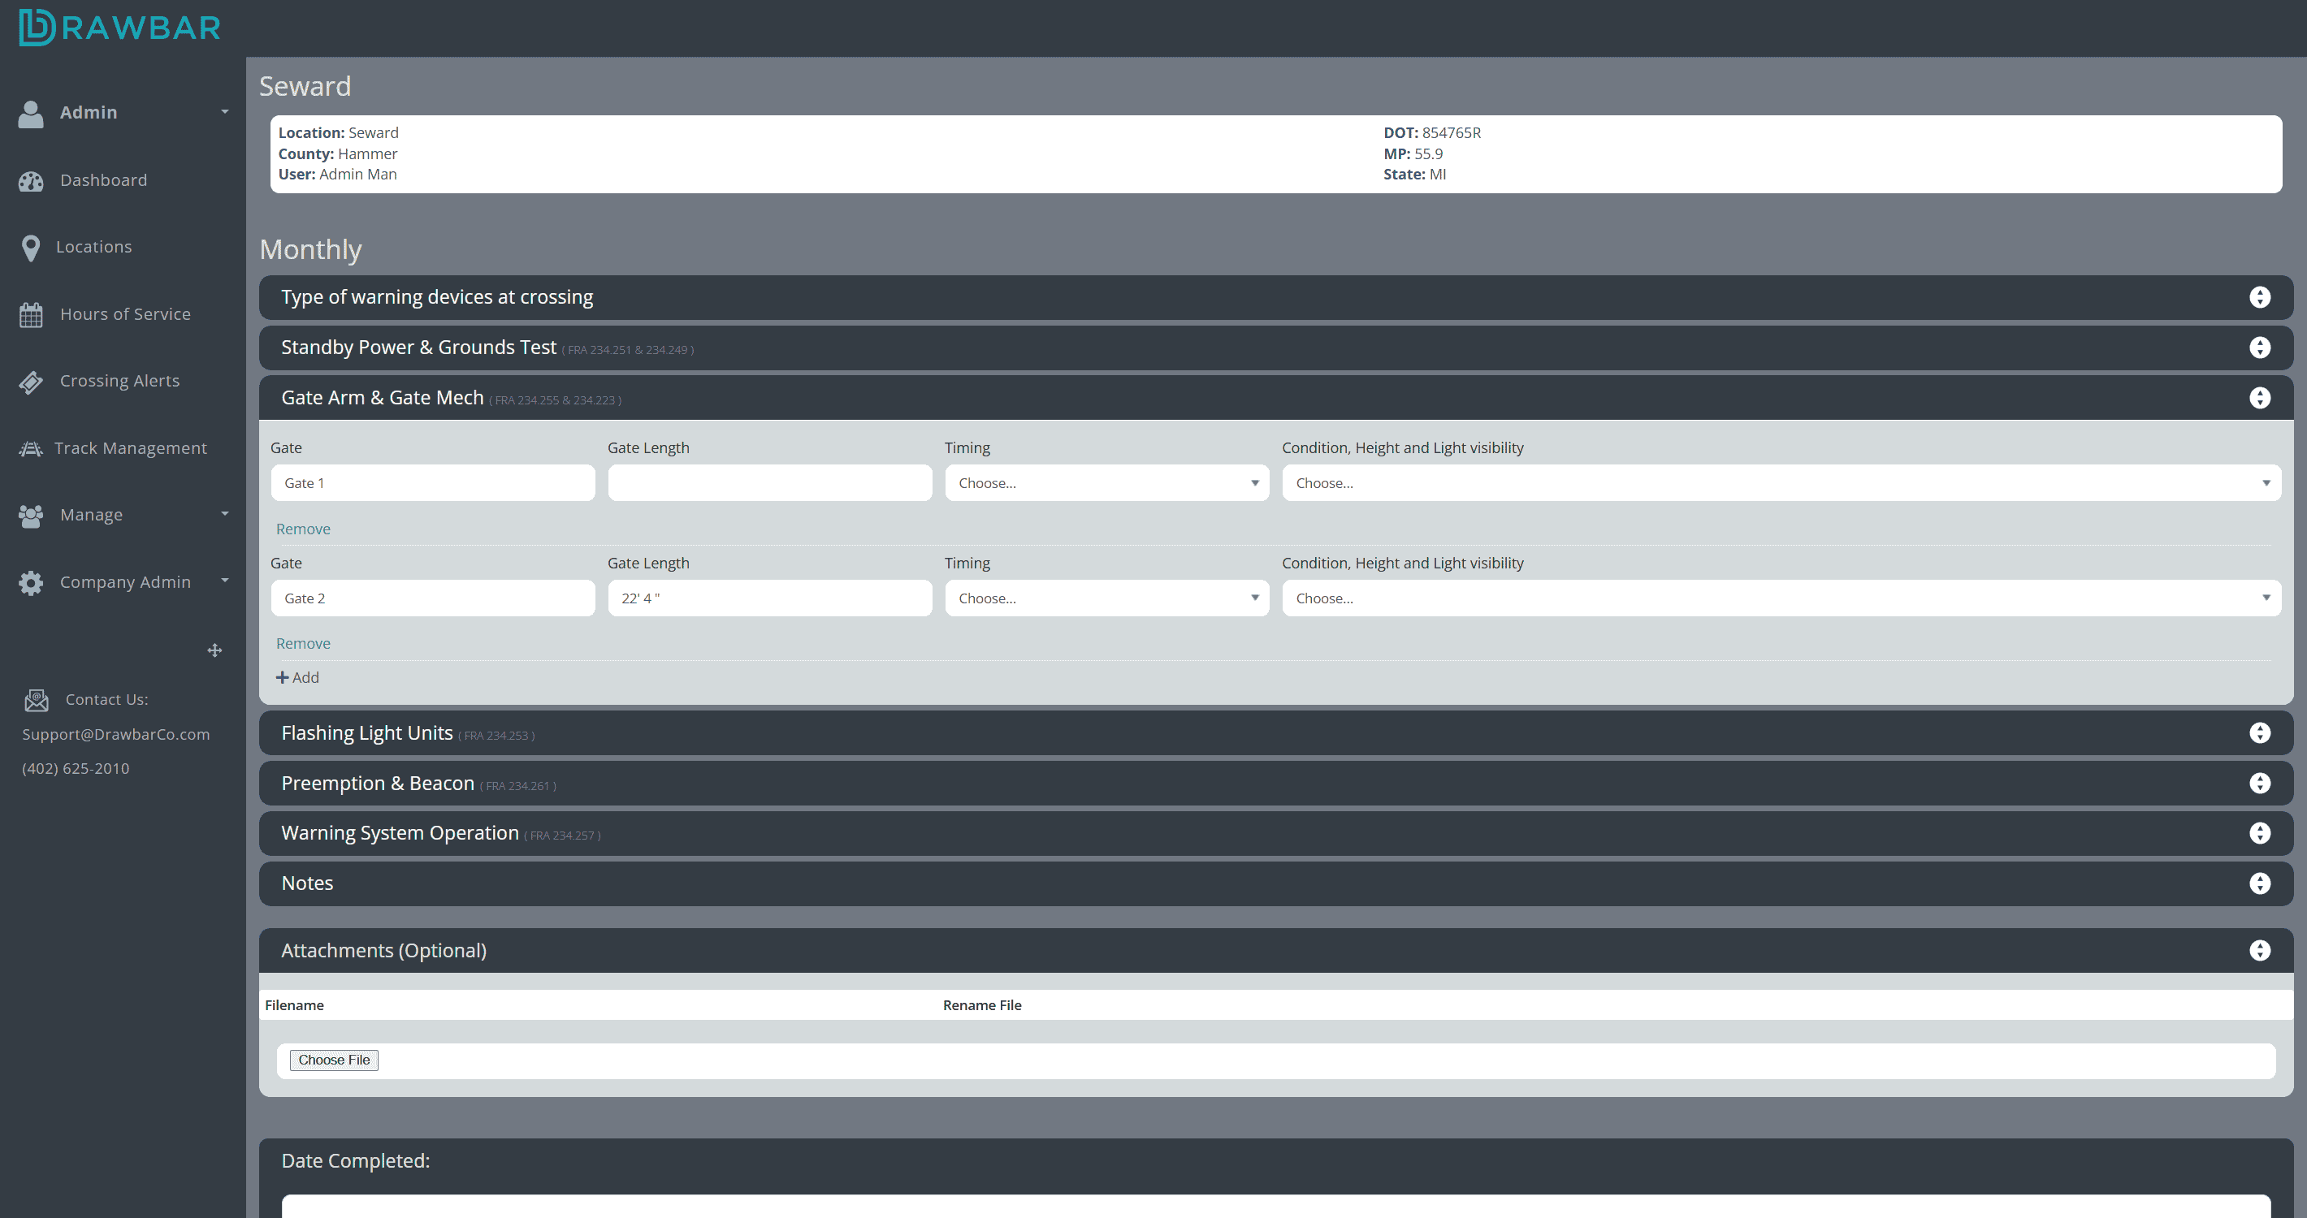
Task: Click the Crossing Alerts tag icon
Action: point(30,382)
